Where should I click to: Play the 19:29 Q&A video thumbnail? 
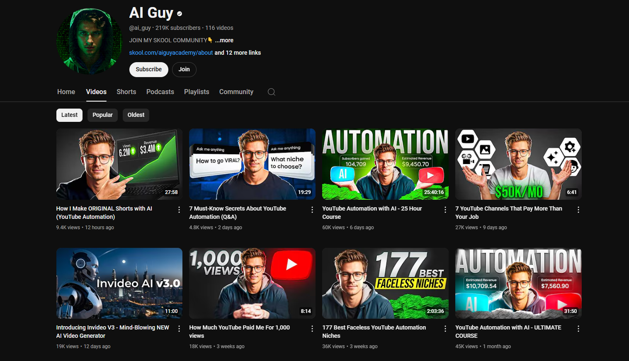[x=252, y=164]
